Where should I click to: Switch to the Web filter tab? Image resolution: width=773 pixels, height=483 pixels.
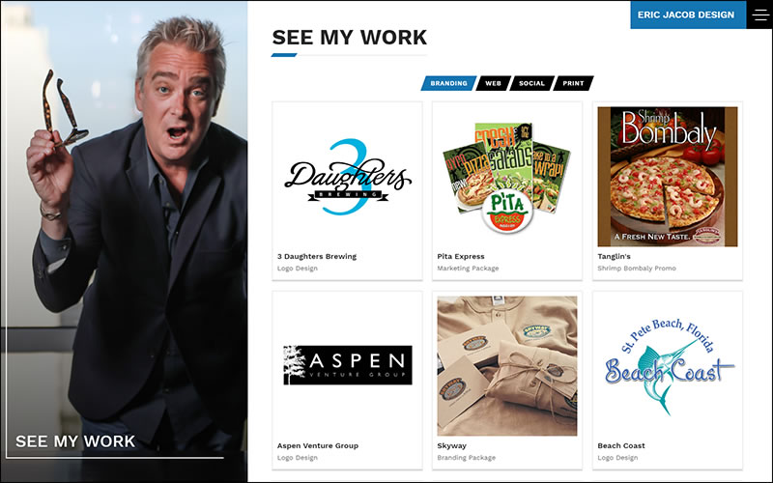493,83
